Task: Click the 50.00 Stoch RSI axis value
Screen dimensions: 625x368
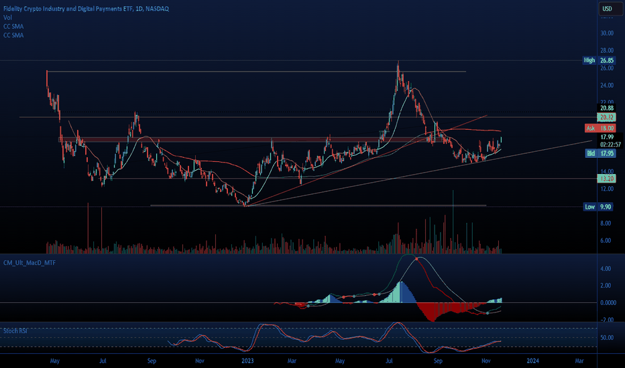Action: [607, 338]
